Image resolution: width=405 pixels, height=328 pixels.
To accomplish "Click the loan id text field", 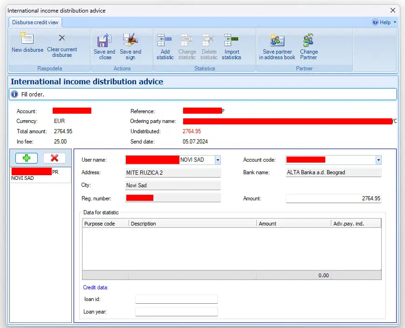I will tap(176, 299).
